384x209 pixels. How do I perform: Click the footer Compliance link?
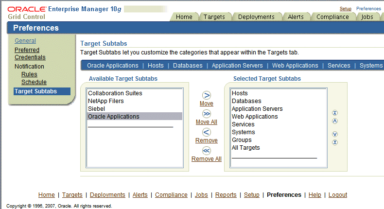point(171,195)
